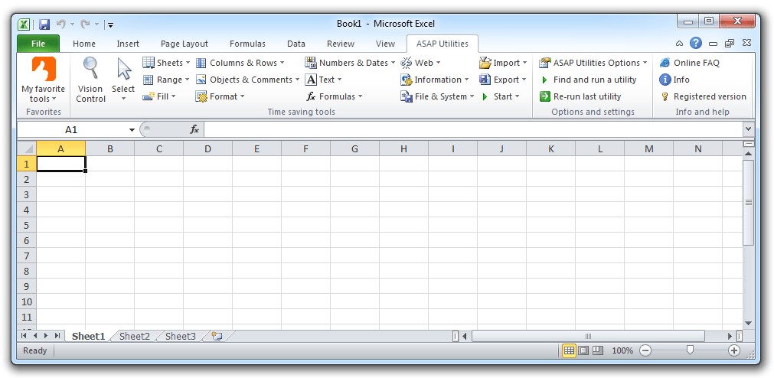Click the Select All corner triangle
Image resolution: width=774 pixels, height=378 pixels.
pos(27,148)
